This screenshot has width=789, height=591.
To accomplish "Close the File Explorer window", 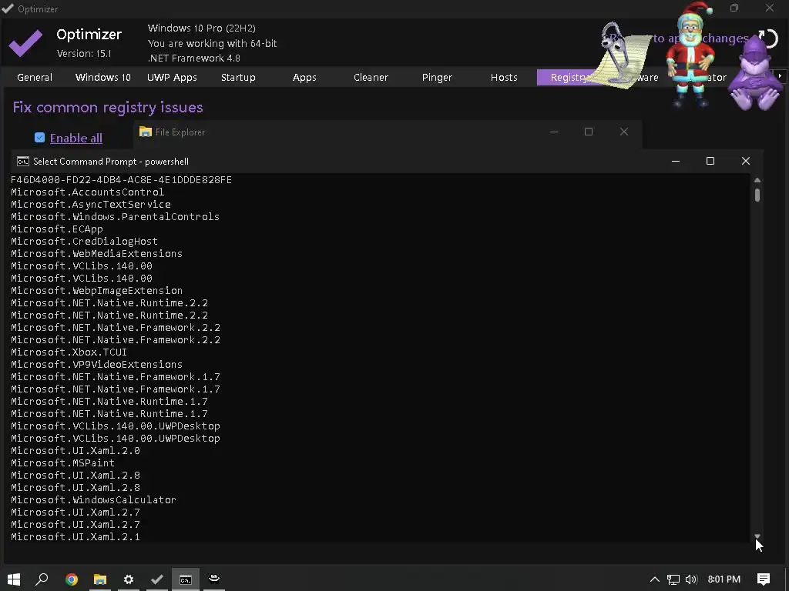I will (x=624, y=132).
